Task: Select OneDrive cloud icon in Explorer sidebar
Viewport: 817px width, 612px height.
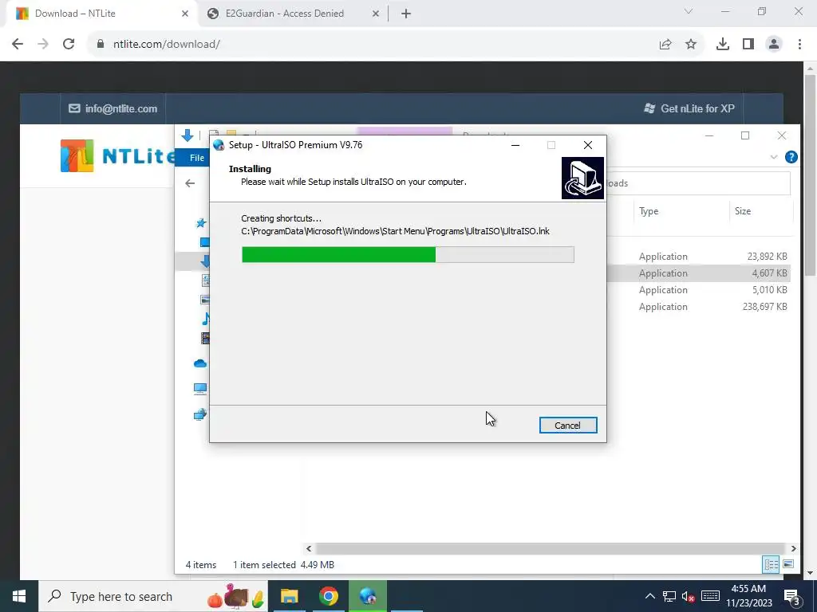Action: [x=200, y=363]
